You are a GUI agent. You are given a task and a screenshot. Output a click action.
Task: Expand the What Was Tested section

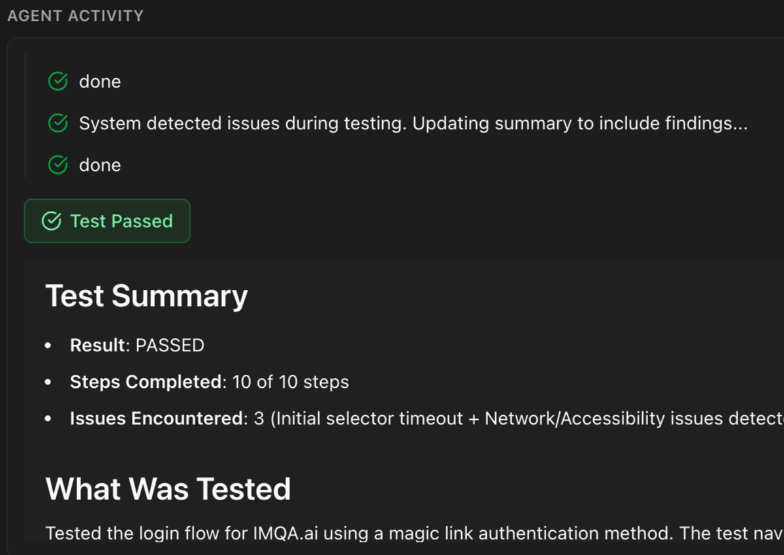pyautogui.click(x=167, y=488)
